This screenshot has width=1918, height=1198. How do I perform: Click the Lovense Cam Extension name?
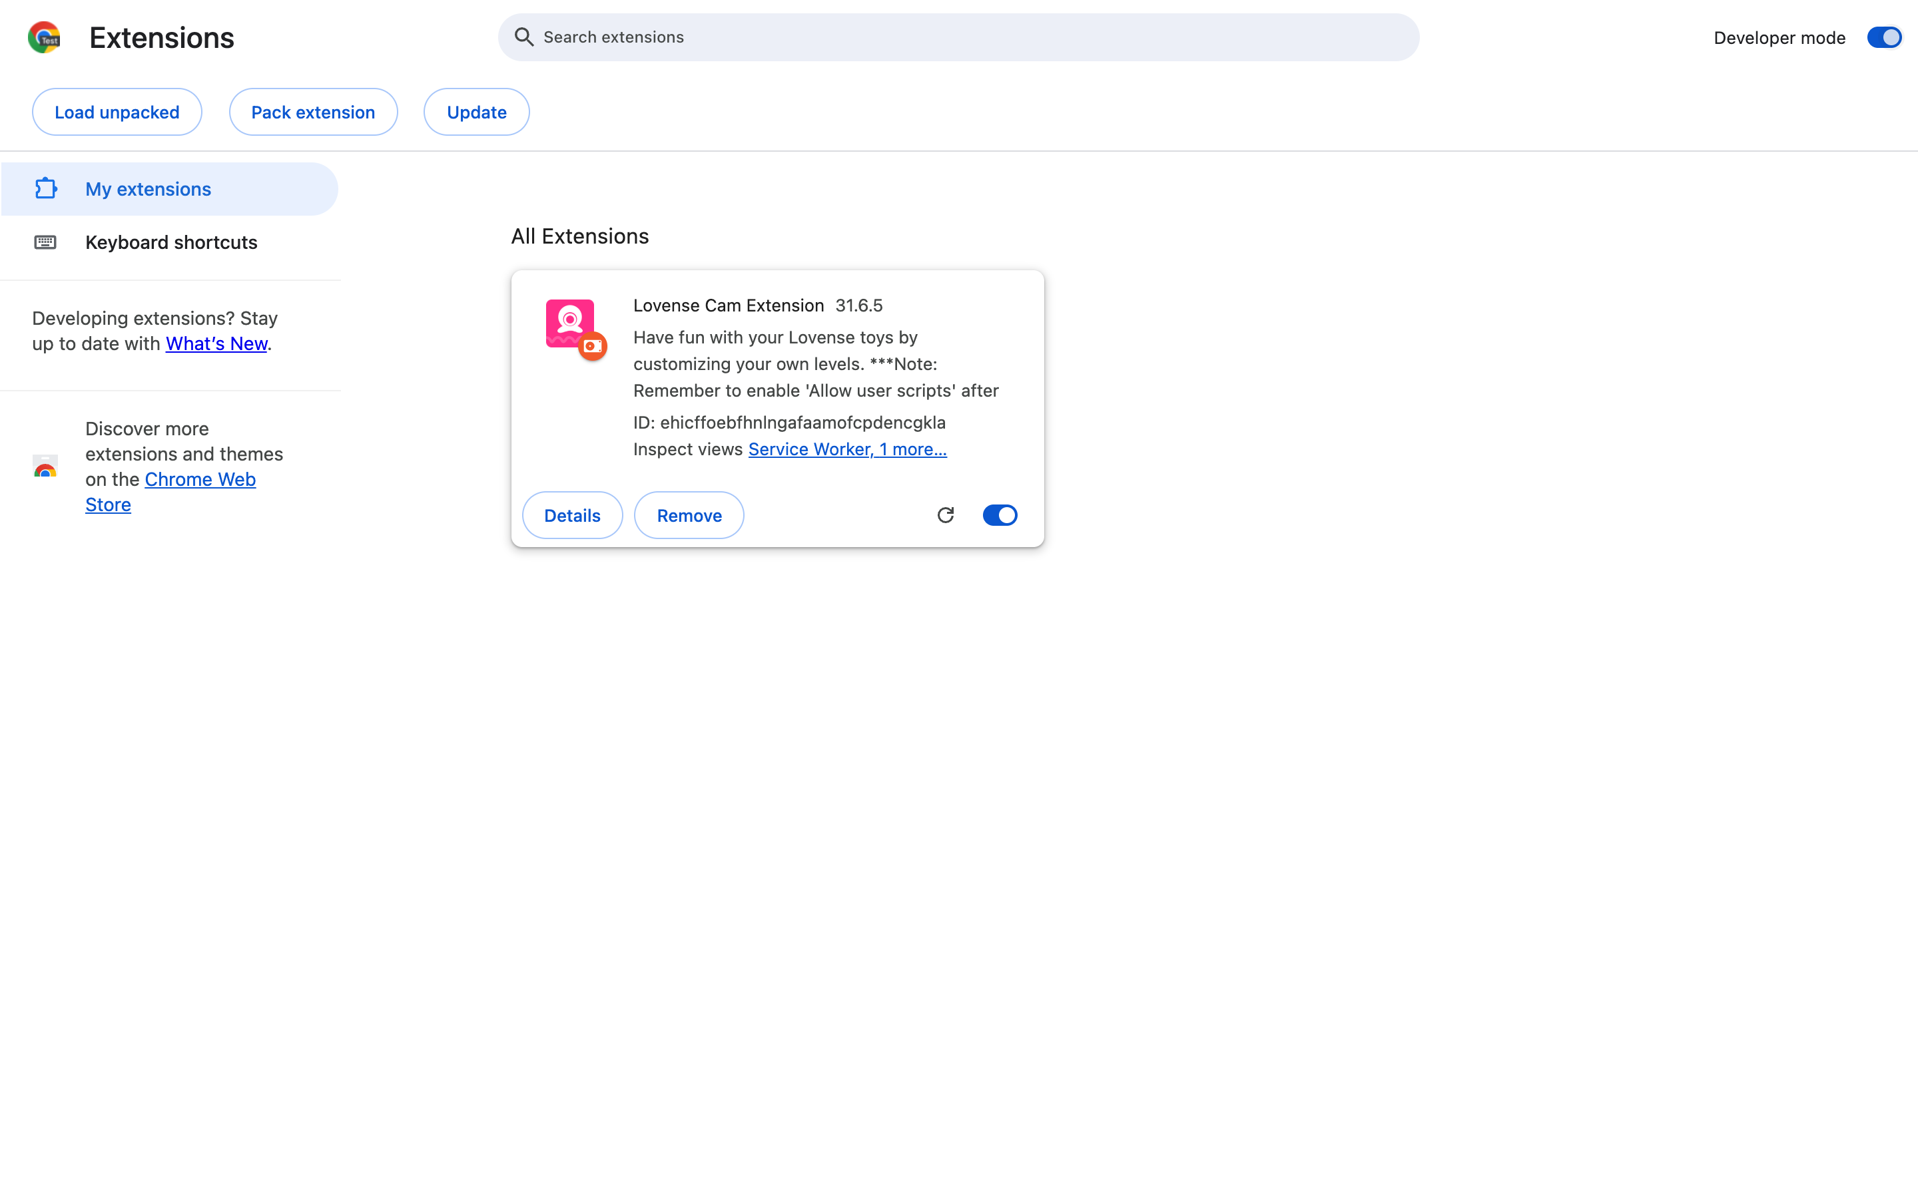pos(729,305)
